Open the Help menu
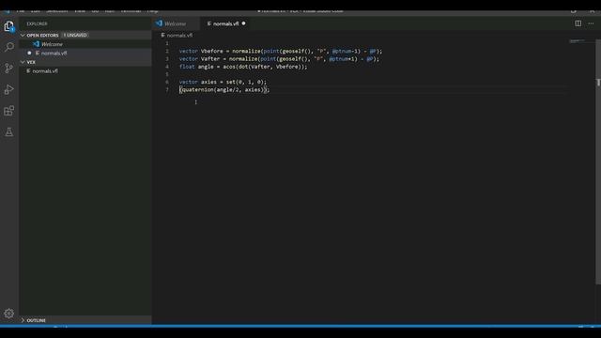This screenshot has width=601, height=338. pyautogui.click(x=152, y=10)
